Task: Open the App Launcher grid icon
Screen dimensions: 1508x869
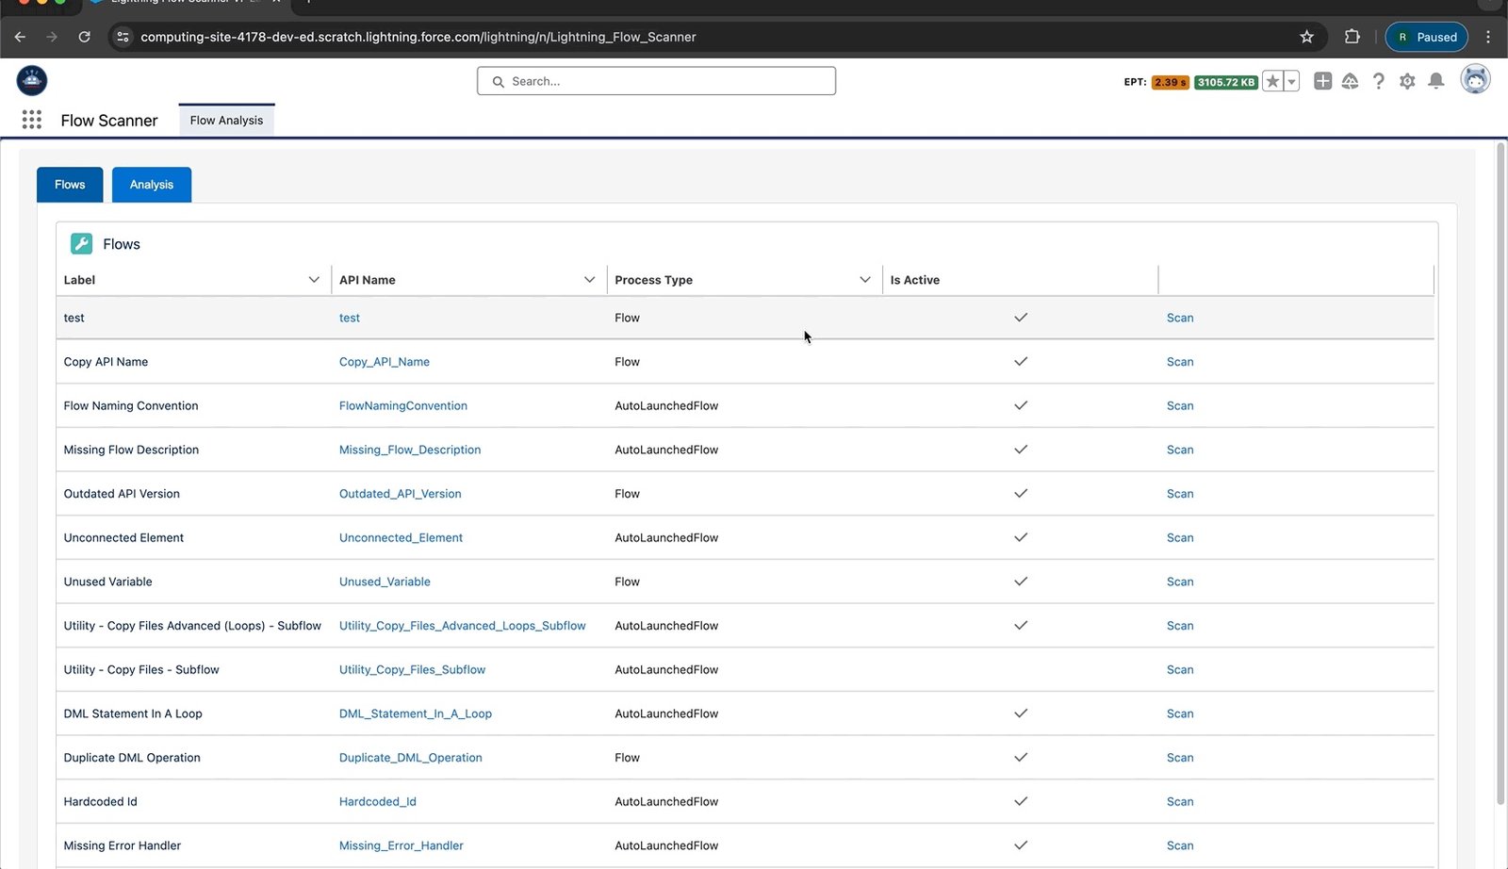Action: [x=32, y=120]
